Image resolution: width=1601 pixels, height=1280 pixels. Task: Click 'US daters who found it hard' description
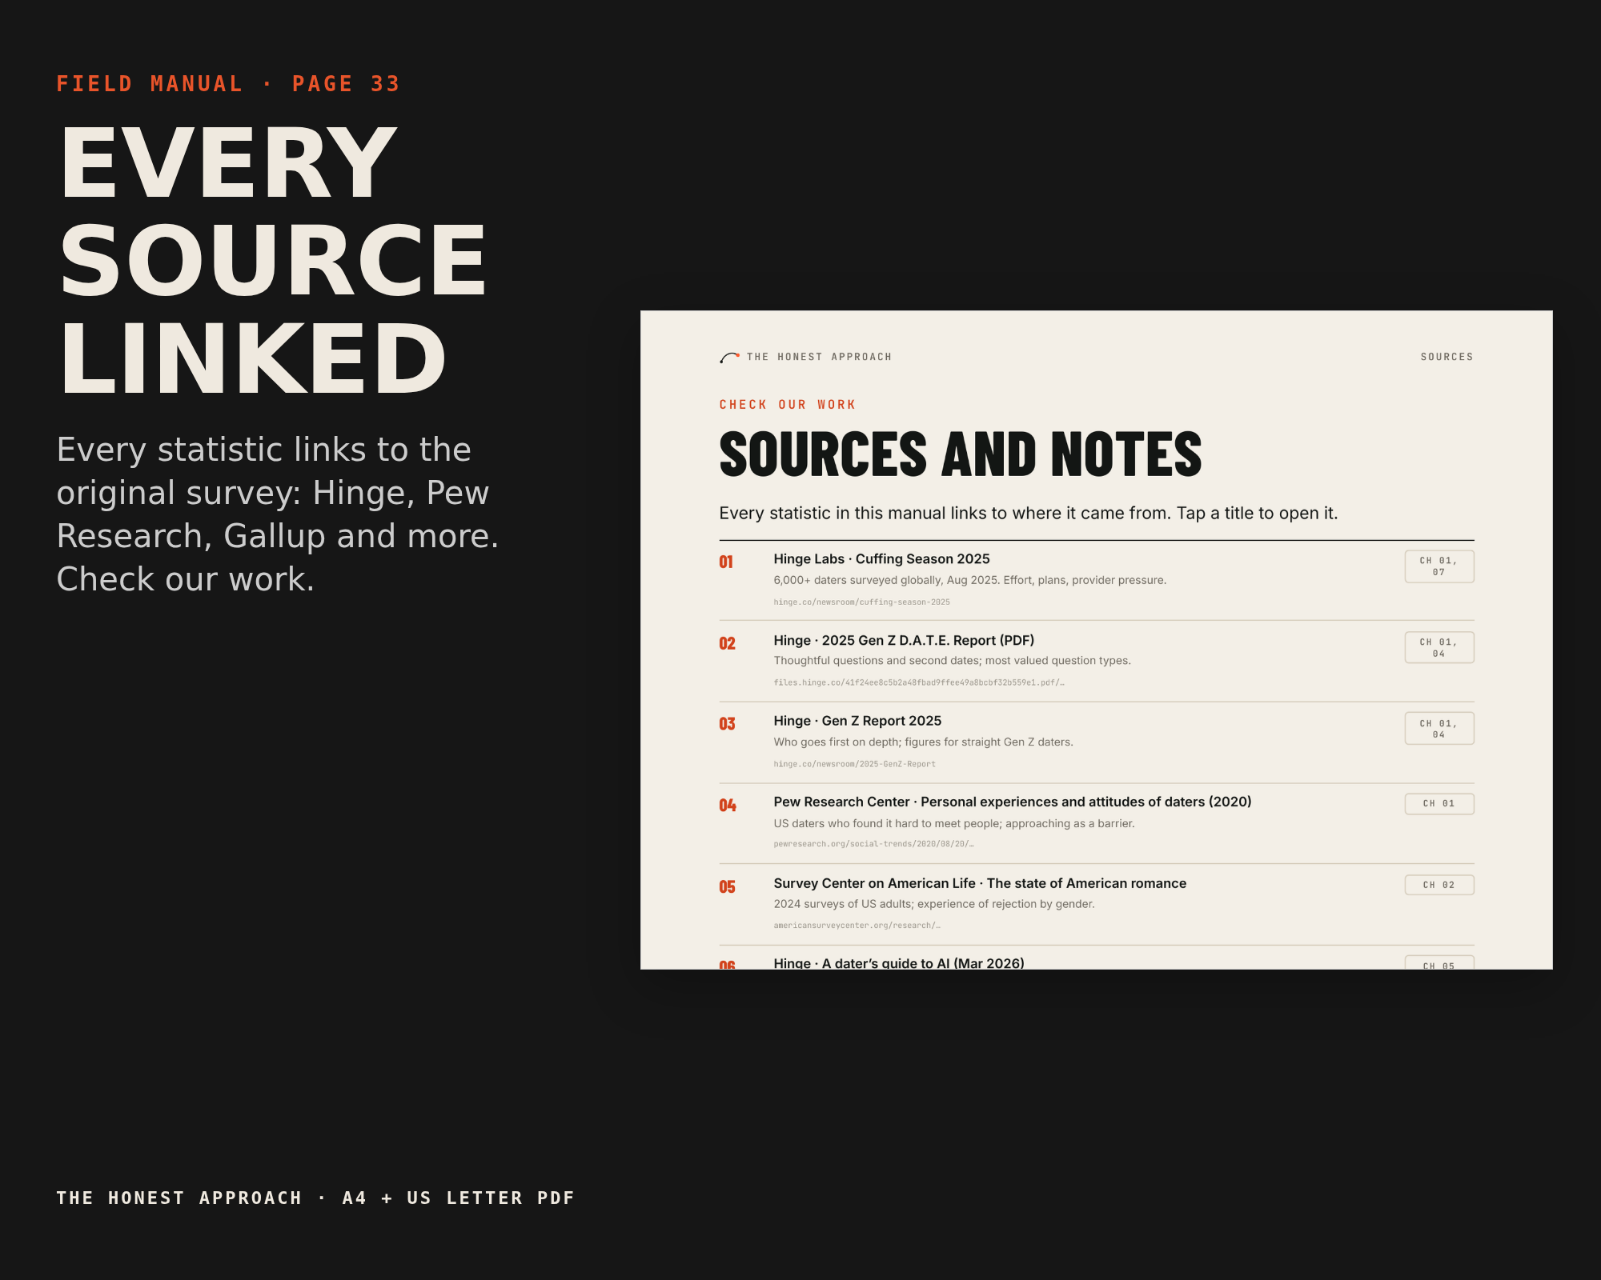click(x=954, y=823)
